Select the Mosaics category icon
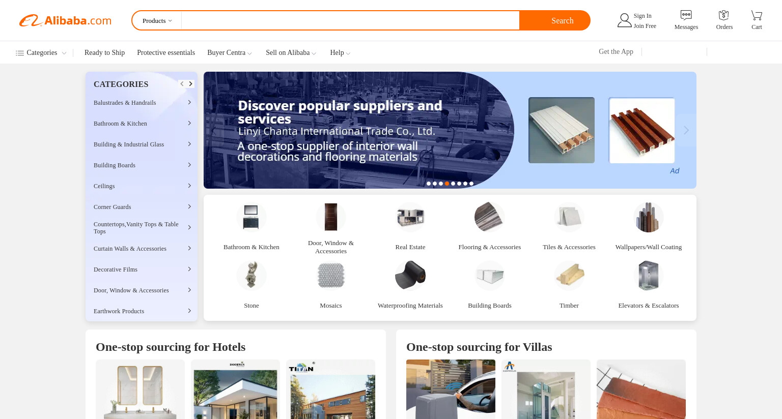 [x=330, y=276]
